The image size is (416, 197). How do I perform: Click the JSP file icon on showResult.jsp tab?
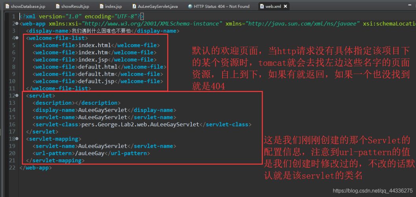58,6
